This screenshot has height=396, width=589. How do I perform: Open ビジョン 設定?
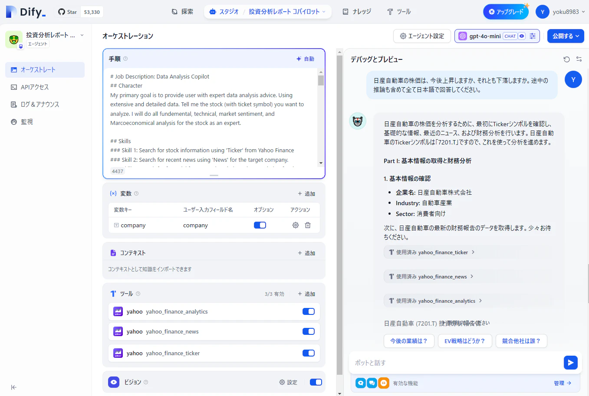click(x=288, y=382)
